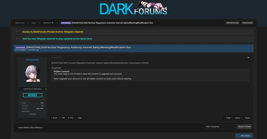
Task: Click the New Reply button
Action: click(x=244, y=136)
